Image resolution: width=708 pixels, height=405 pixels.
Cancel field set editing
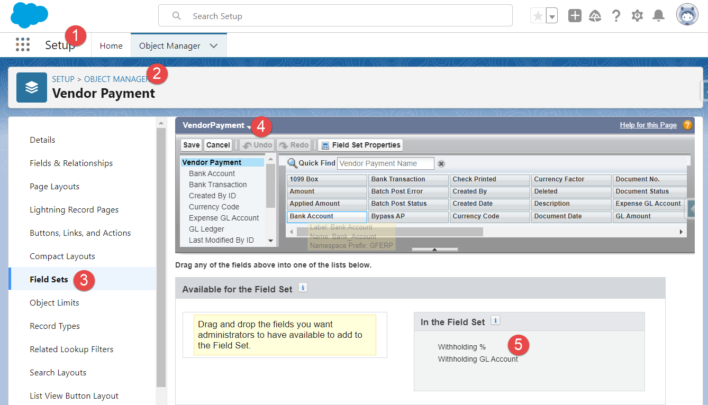coord(218,145)
